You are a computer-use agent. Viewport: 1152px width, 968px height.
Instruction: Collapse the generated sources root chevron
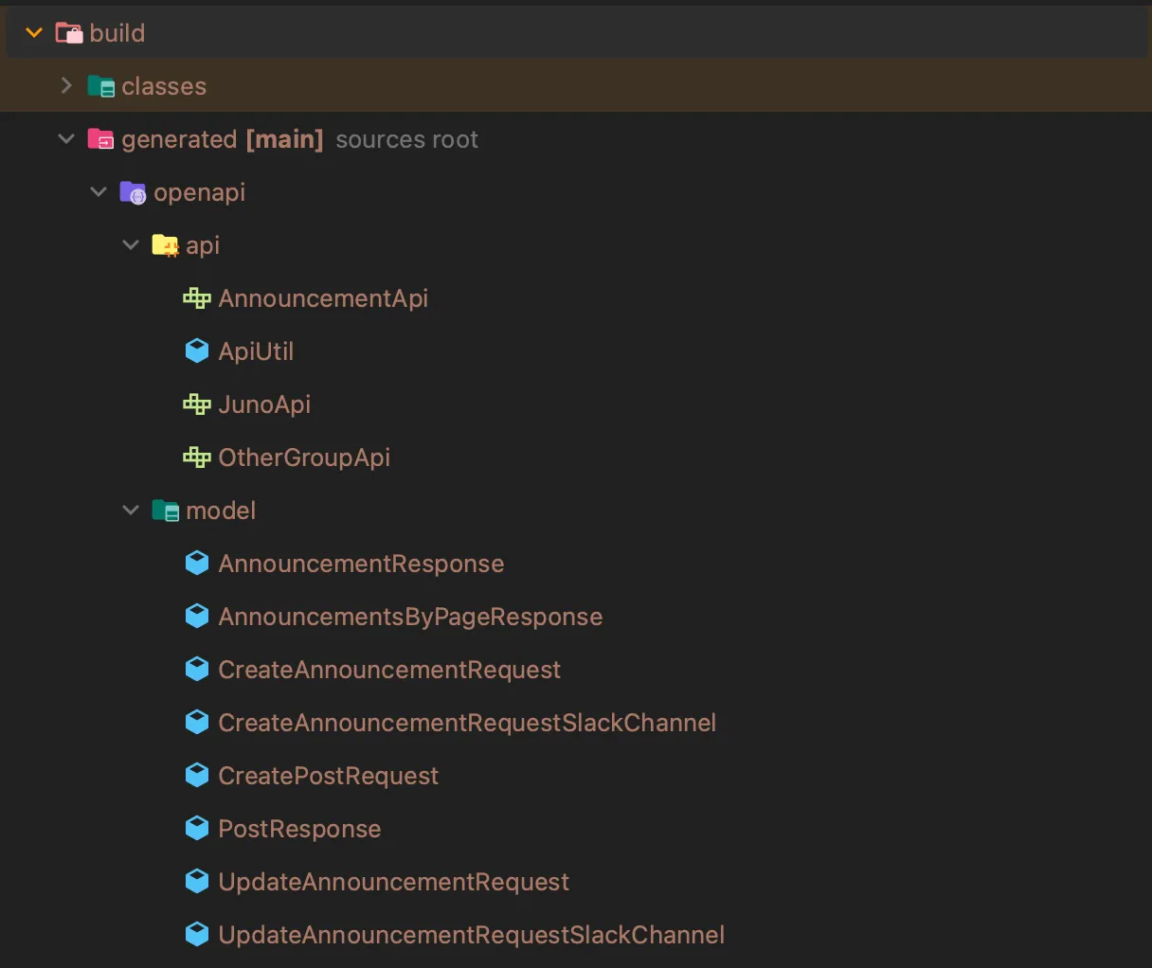click(x=66, y=139)
